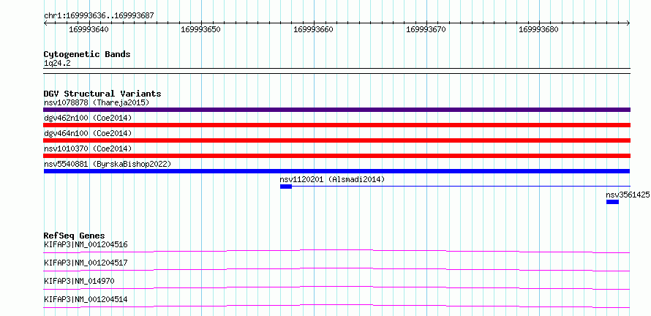Select transcript KIFAP3|NM_001204516 label

click(86, 244)
